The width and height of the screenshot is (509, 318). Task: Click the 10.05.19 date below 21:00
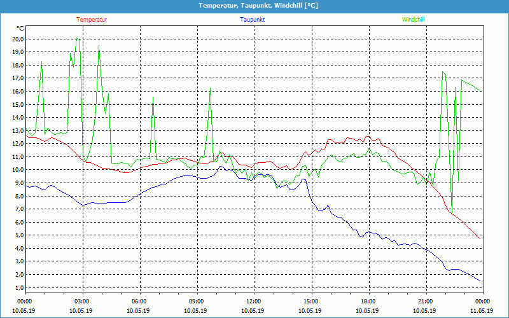tap(424, 310)
